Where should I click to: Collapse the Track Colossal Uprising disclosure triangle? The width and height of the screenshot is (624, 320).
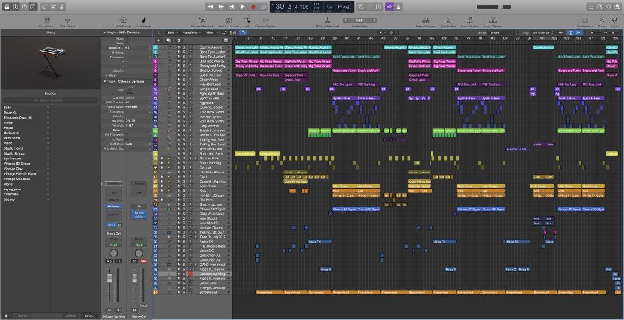(x=105, y=81)
